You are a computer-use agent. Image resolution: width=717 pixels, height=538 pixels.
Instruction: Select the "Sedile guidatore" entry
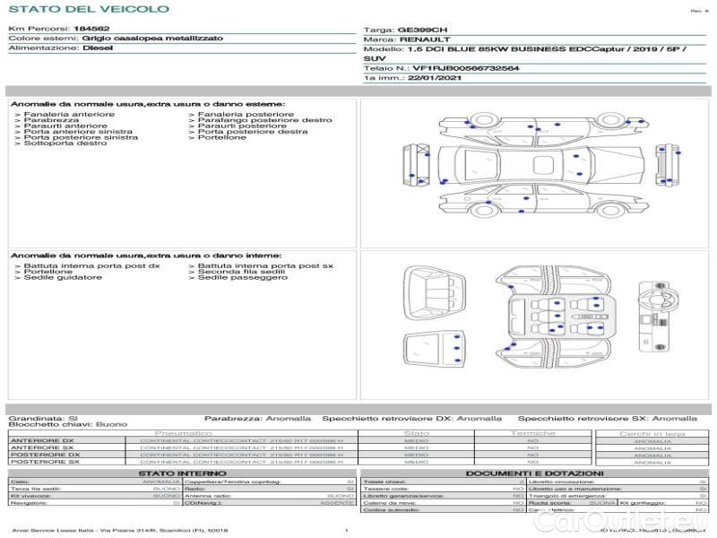coord(63,277)
